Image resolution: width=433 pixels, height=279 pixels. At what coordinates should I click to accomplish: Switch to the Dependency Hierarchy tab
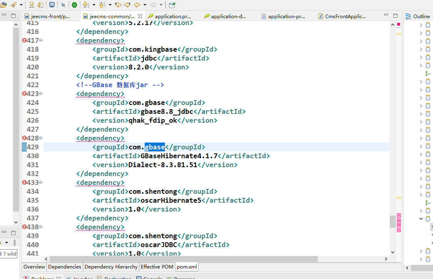[x=111, y=267]
